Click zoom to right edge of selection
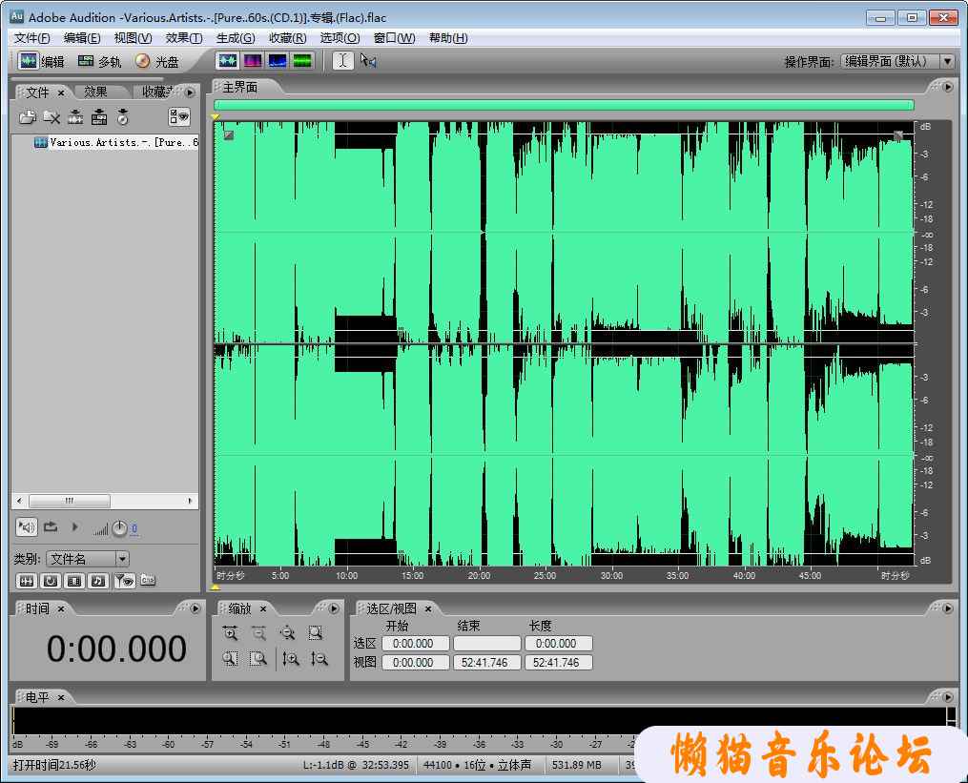Viewport: 968px width, 783px height. click(x=258, y=659)
